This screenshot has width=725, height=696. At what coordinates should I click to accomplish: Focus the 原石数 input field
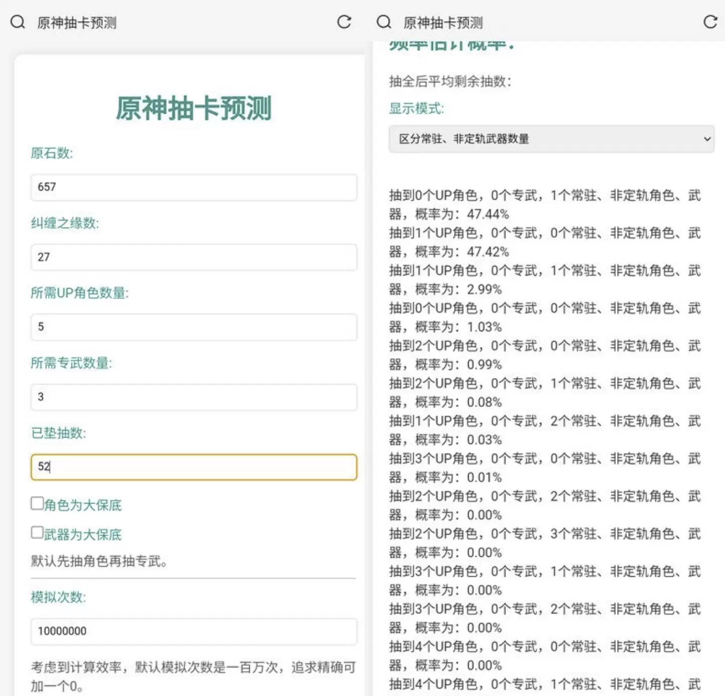pyautogui.click(x=194, y=187)
